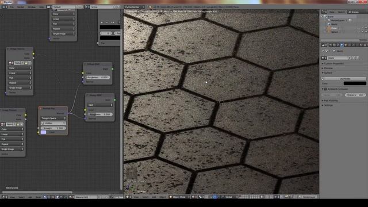Open the Global transform orientation dropdown
This screenshot has height=207, width=368.
230,197
